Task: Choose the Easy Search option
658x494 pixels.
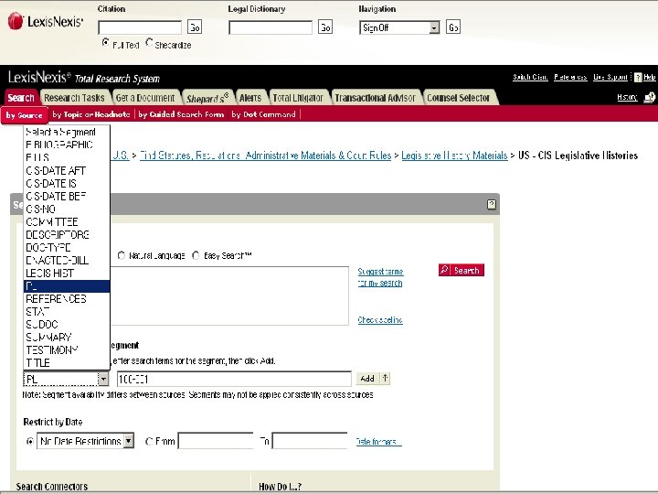Action: (x=196, y=255)
